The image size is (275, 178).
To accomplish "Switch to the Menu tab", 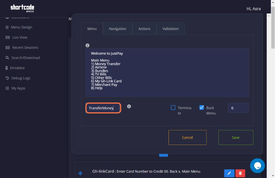I will coord(92,29).
